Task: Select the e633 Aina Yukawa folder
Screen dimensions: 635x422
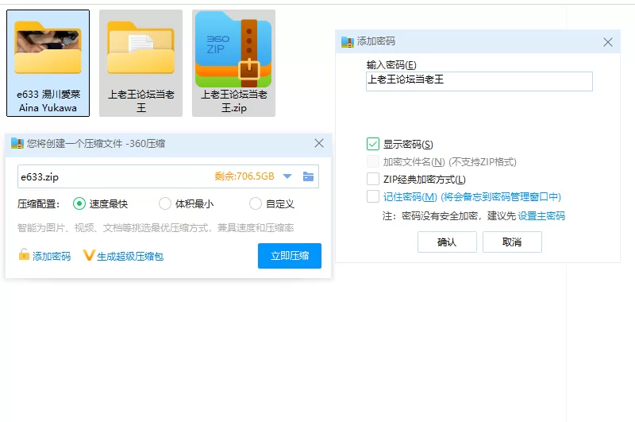Action: (48, 64)
